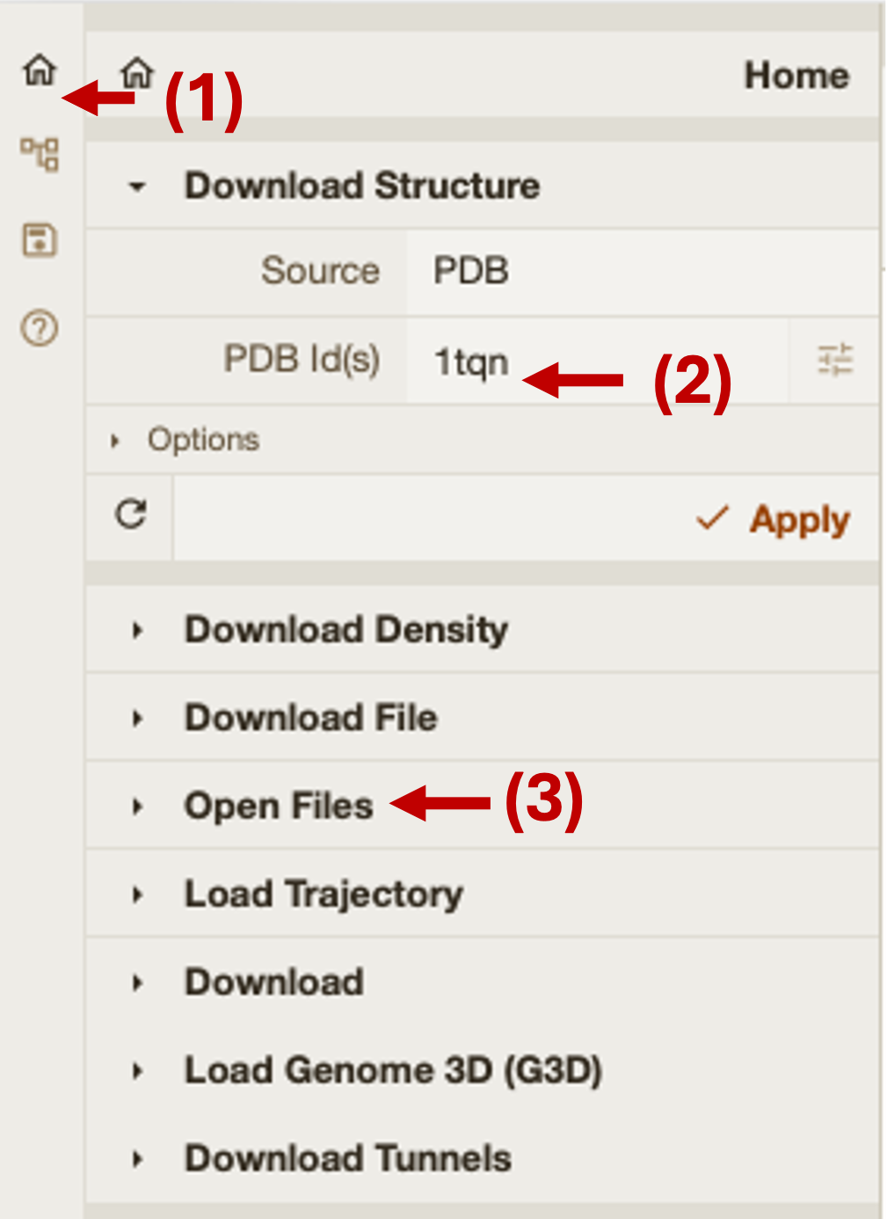
Task: Open the State Tree sidebar icon
Action: click(40, 155)
